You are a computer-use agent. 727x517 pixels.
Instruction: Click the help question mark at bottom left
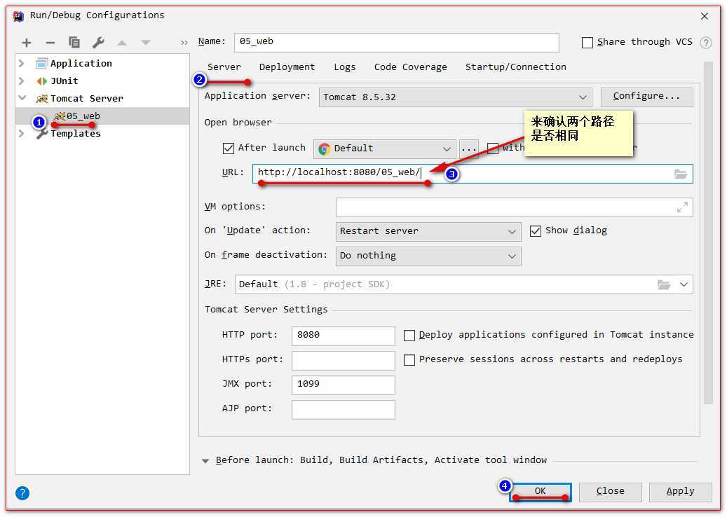(22, 492)
